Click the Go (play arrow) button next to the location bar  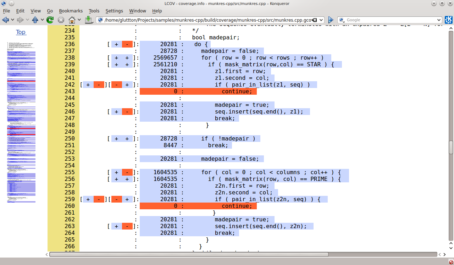[x=331, y=20]
